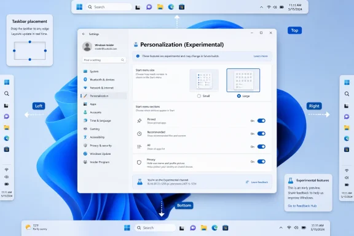
Task: Click the Start button on right taskbar
Action: (x=347, y=82)
